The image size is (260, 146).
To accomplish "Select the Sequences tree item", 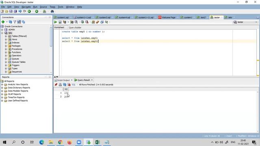I will (17, 72).
